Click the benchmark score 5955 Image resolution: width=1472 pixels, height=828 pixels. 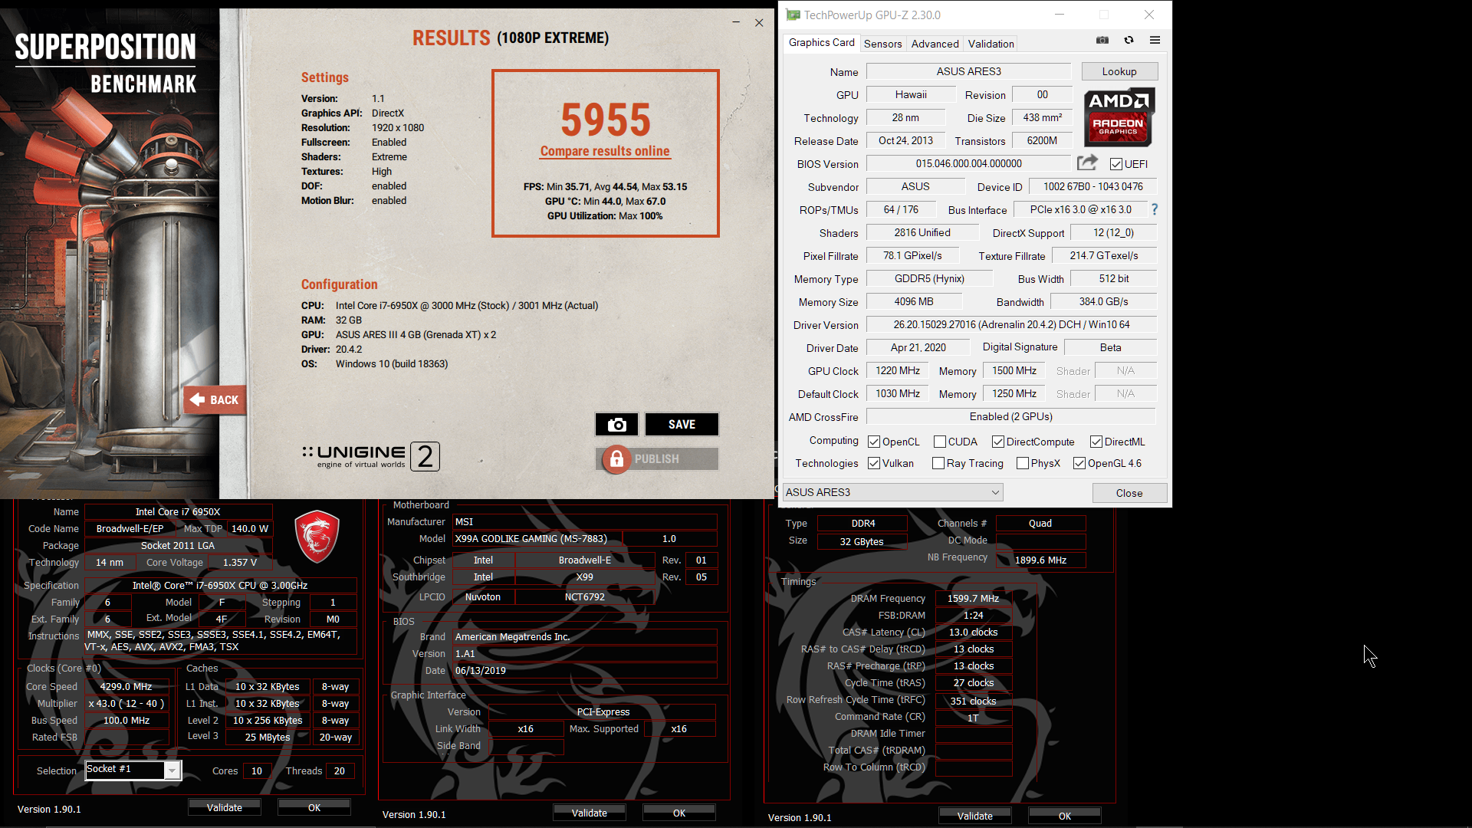pyautogui.click(x=606, y=120)
